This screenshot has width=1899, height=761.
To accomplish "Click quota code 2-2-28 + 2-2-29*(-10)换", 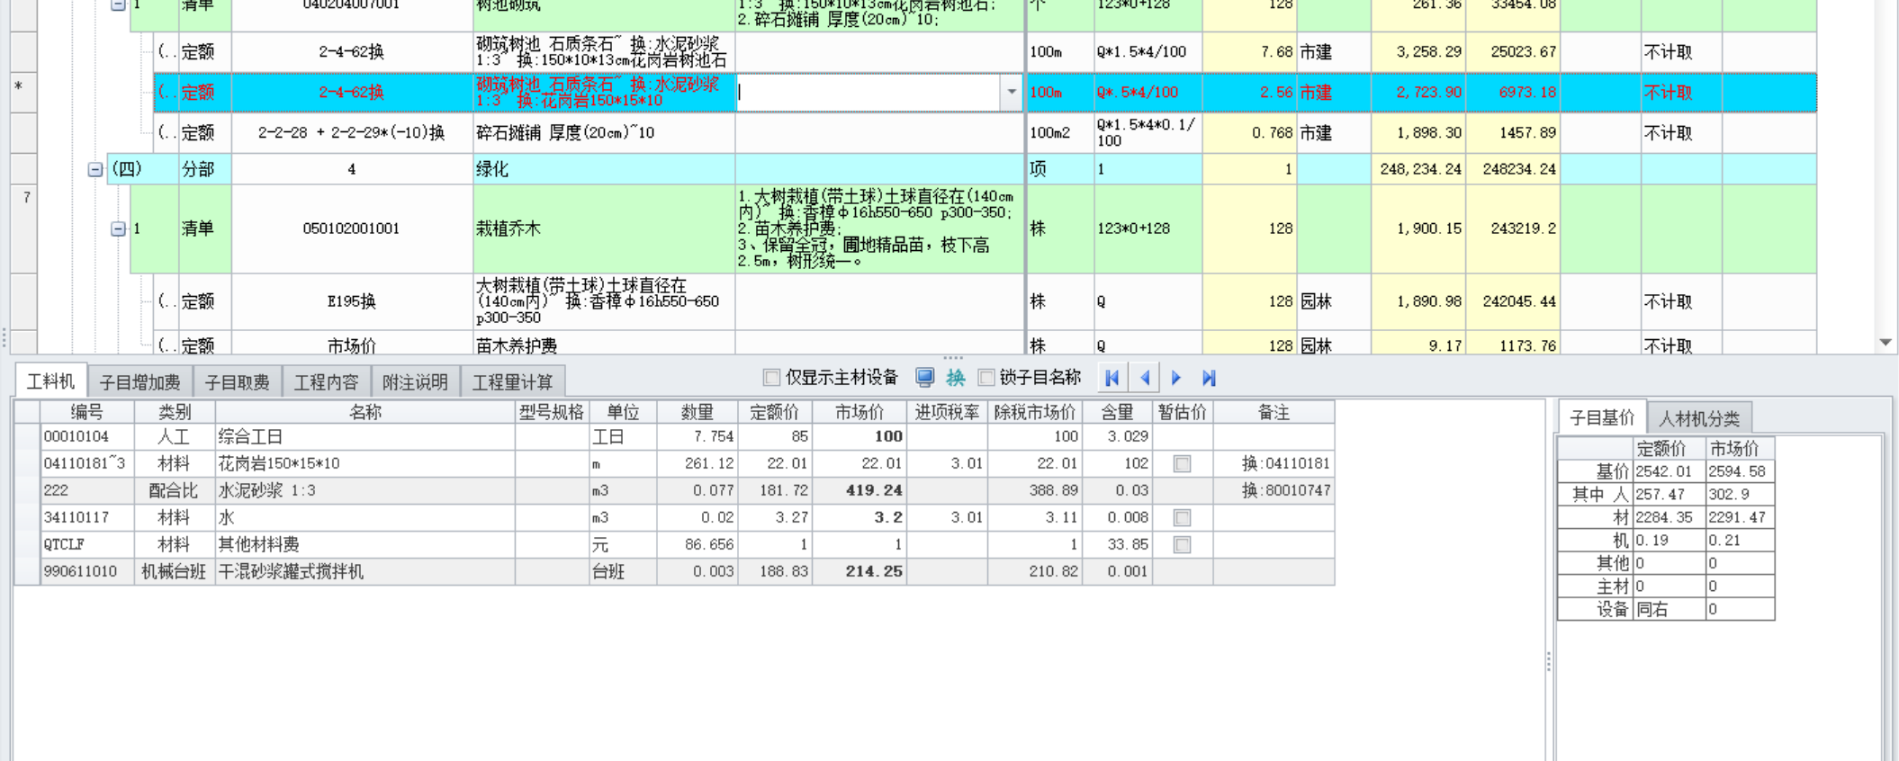I will pos(352,133).
